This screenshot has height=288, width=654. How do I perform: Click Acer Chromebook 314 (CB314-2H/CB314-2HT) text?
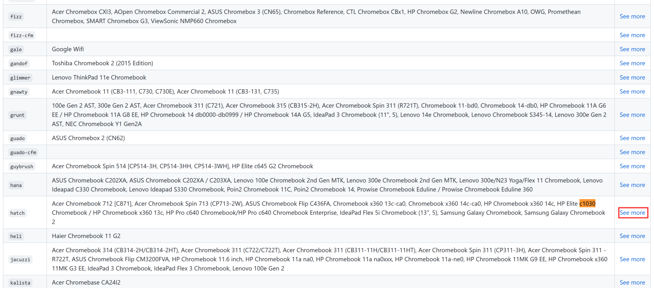(x=115, y=250)
